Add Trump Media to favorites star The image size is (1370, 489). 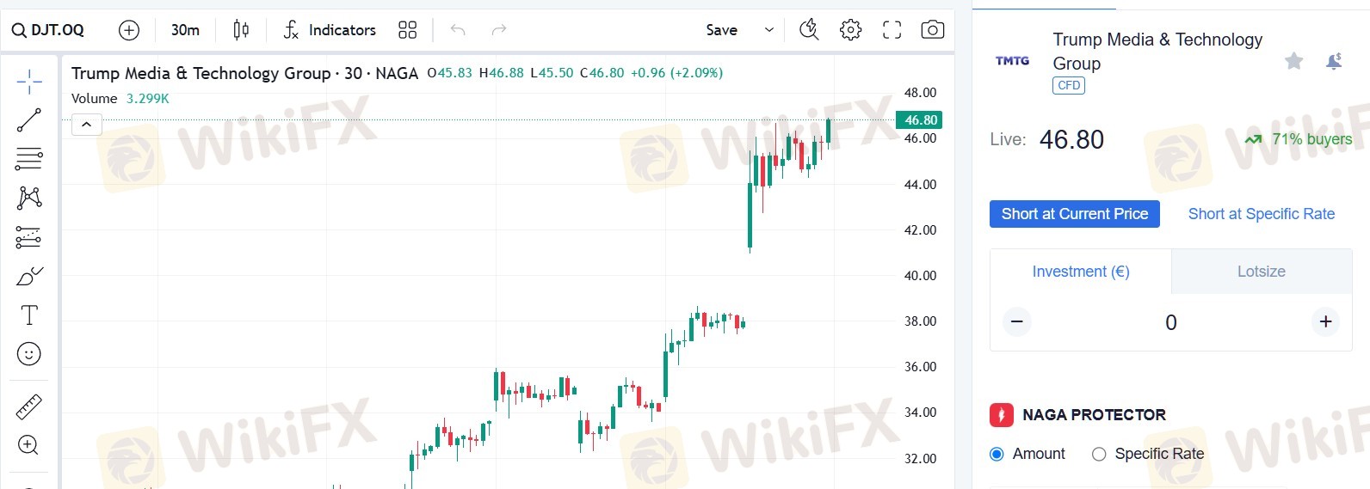[x=1293, y=61]
